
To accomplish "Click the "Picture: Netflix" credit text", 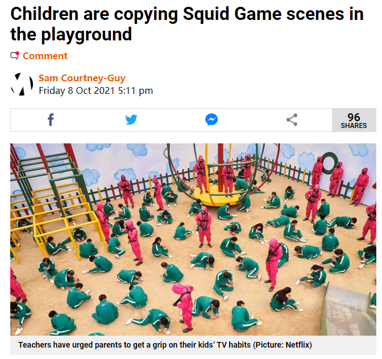I will point(283,345).
